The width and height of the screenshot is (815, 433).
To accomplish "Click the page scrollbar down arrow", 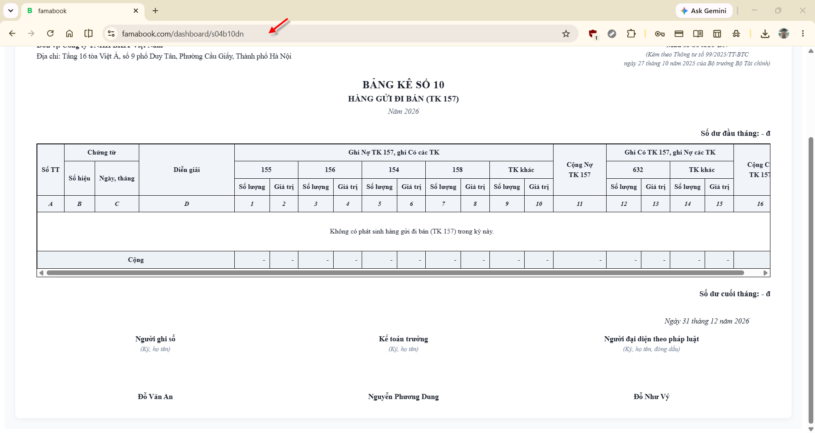I will [x=811, y=429].
